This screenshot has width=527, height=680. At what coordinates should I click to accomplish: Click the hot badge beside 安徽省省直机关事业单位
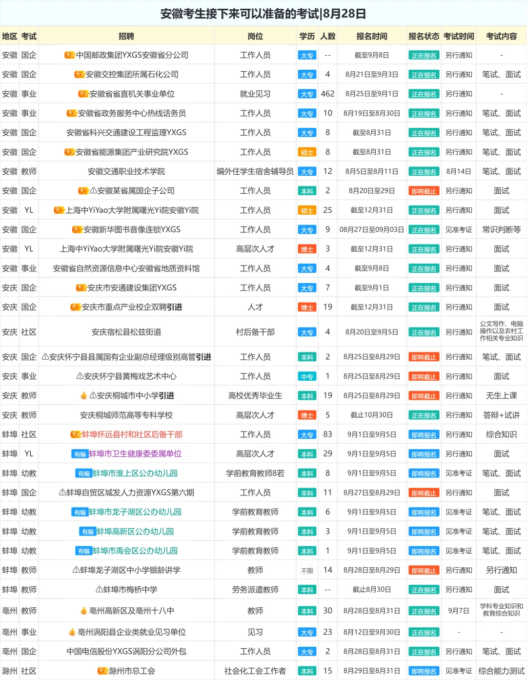(83, 94)
